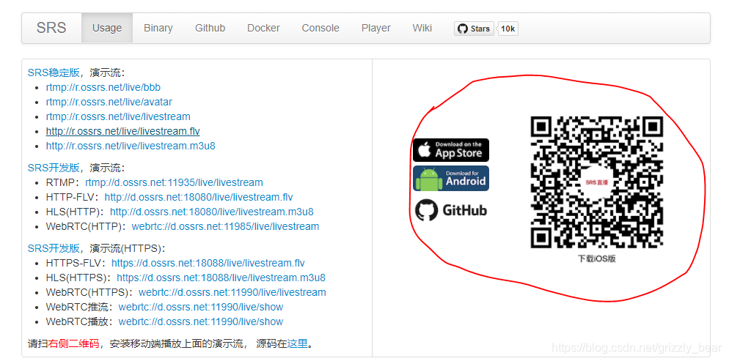729x361 pixels.
Task: Open the WebRTC播放 show link
Action: click(201, 321)
